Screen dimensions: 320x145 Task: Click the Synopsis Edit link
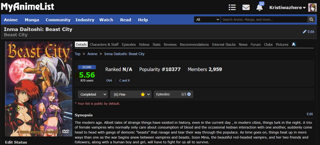(x=310, y=114)
